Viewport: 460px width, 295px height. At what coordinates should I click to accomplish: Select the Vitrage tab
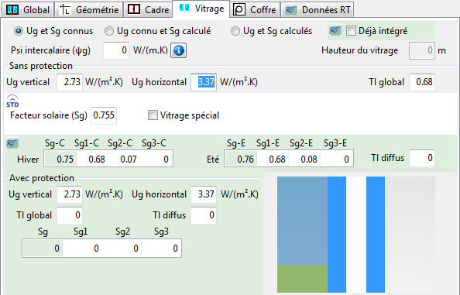(201, 9)
